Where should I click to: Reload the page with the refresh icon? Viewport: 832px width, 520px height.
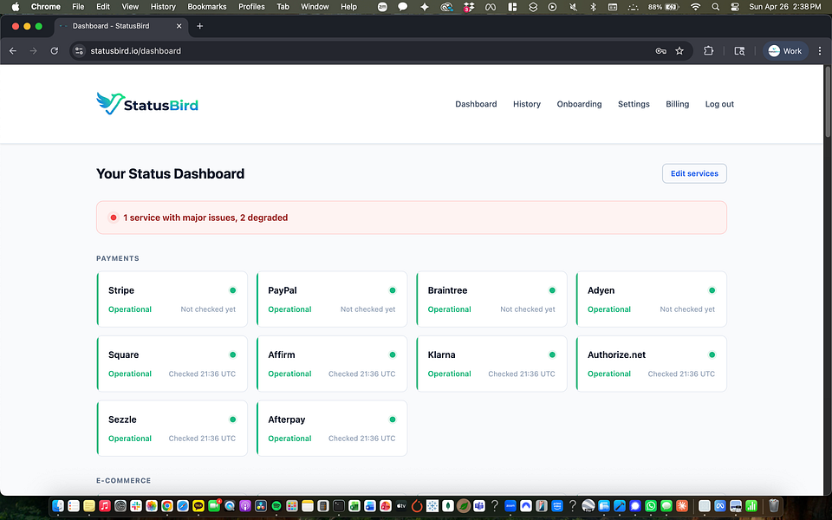coord(54,51)
